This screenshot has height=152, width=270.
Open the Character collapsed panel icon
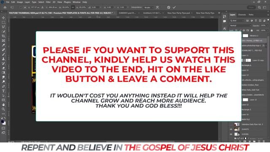[x=224, y=29]
